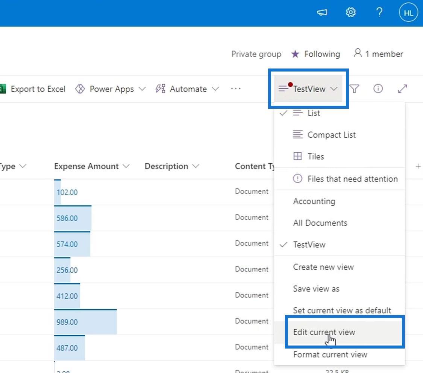The image size is (423, 373).
Task: Click the 256.00 expense amount
Action: pos(67,270)
